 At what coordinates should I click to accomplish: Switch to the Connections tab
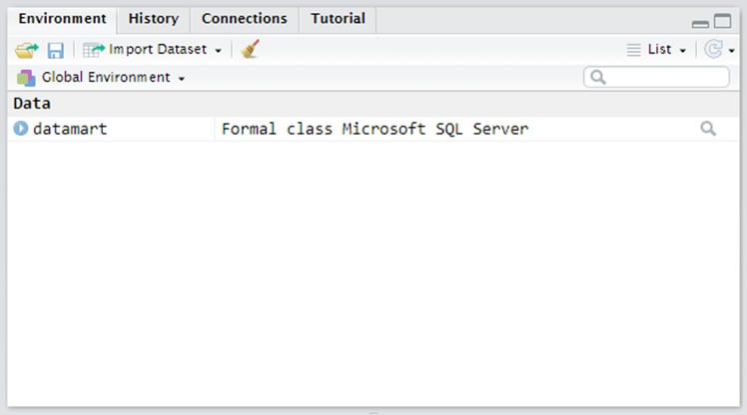pos(244,19)
